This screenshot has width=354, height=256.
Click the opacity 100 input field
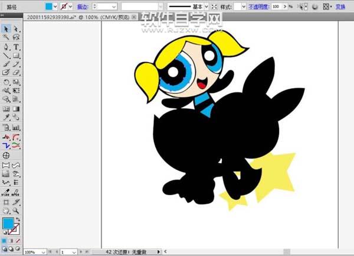[277, 7]
